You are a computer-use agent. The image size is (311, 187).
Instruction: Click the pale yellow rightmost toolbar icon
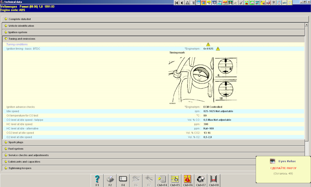pyautogui.click(x=290, y=3)
